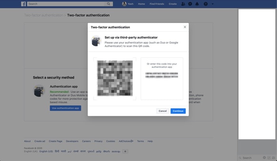Click the Use authentication app button

65,108
